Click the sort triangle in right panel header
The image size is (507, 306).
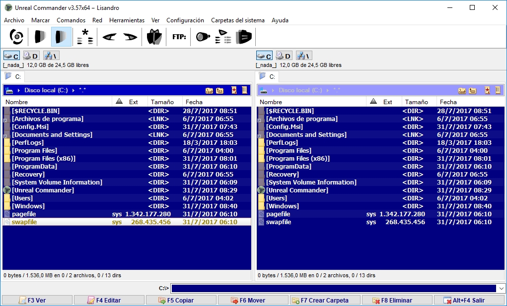coord(373,102)
